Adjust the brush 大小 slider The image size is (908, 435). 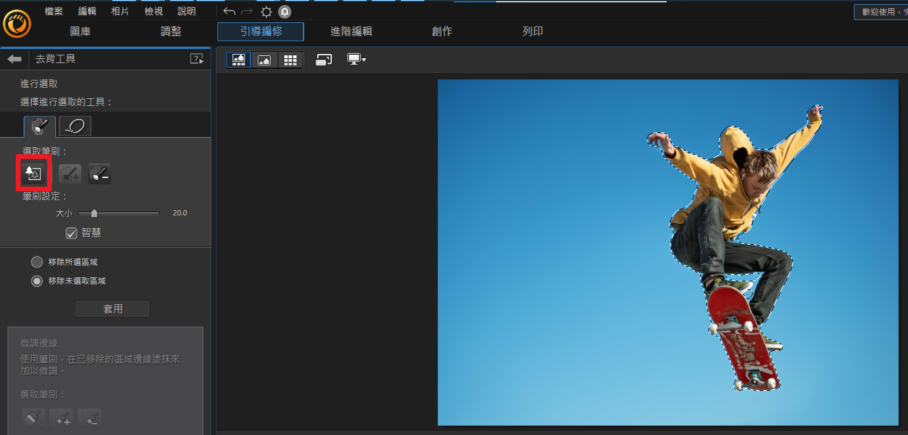click(x=119, y=213)
